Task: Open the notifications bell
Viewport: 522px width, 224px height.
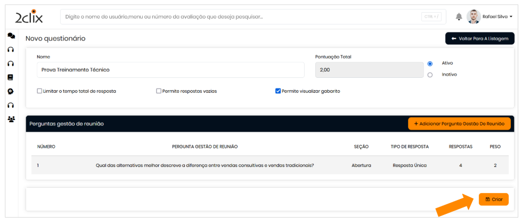Action: [459, 17]
